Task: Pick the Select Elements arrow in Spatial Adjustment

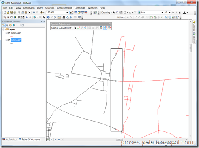Action: pos(75,28)
